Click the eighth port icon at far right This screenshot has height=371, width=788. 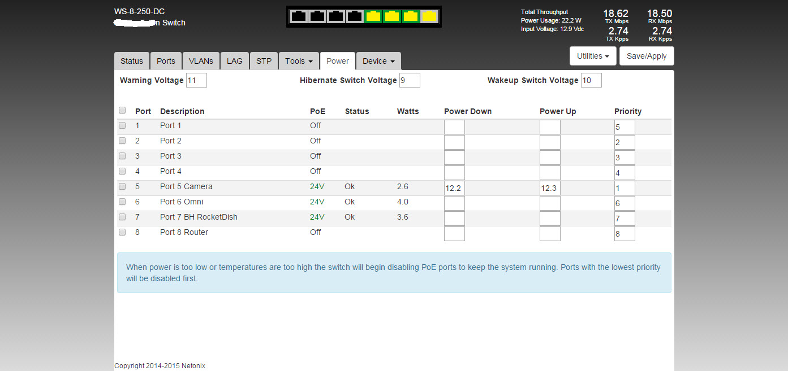[x=430, y=16]
